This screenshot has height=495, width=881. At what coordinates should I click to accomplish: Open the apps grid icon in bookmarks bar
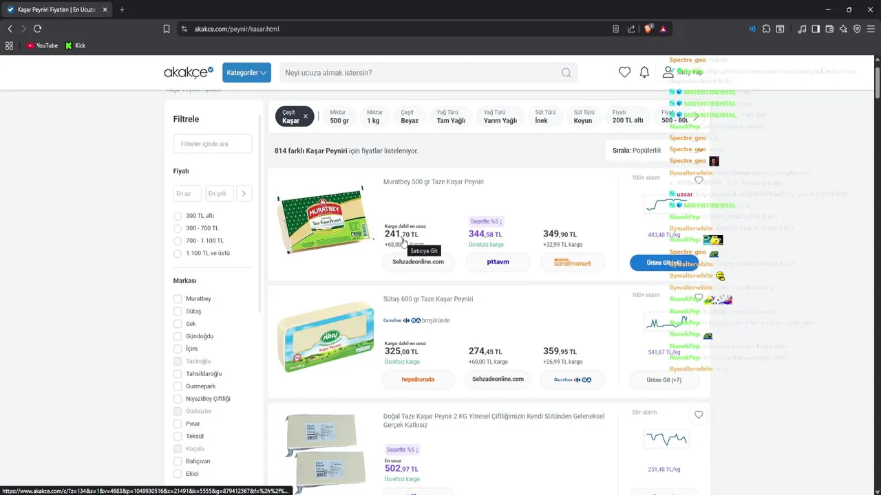[x=9, y=45]
